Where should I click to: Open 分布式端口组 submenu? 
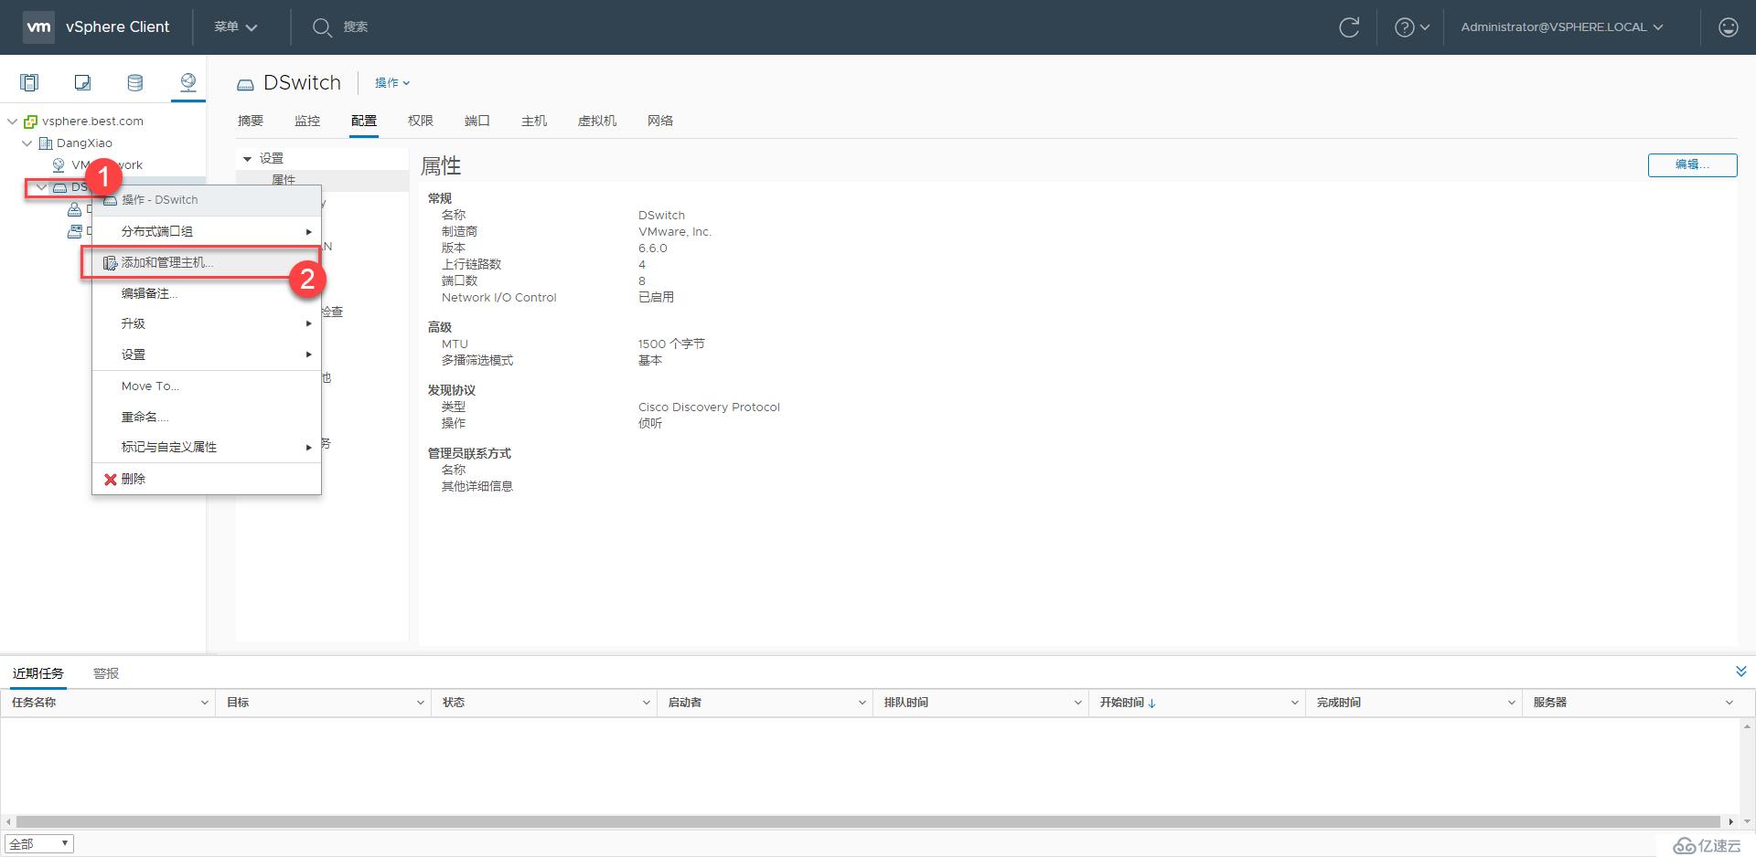207,232
